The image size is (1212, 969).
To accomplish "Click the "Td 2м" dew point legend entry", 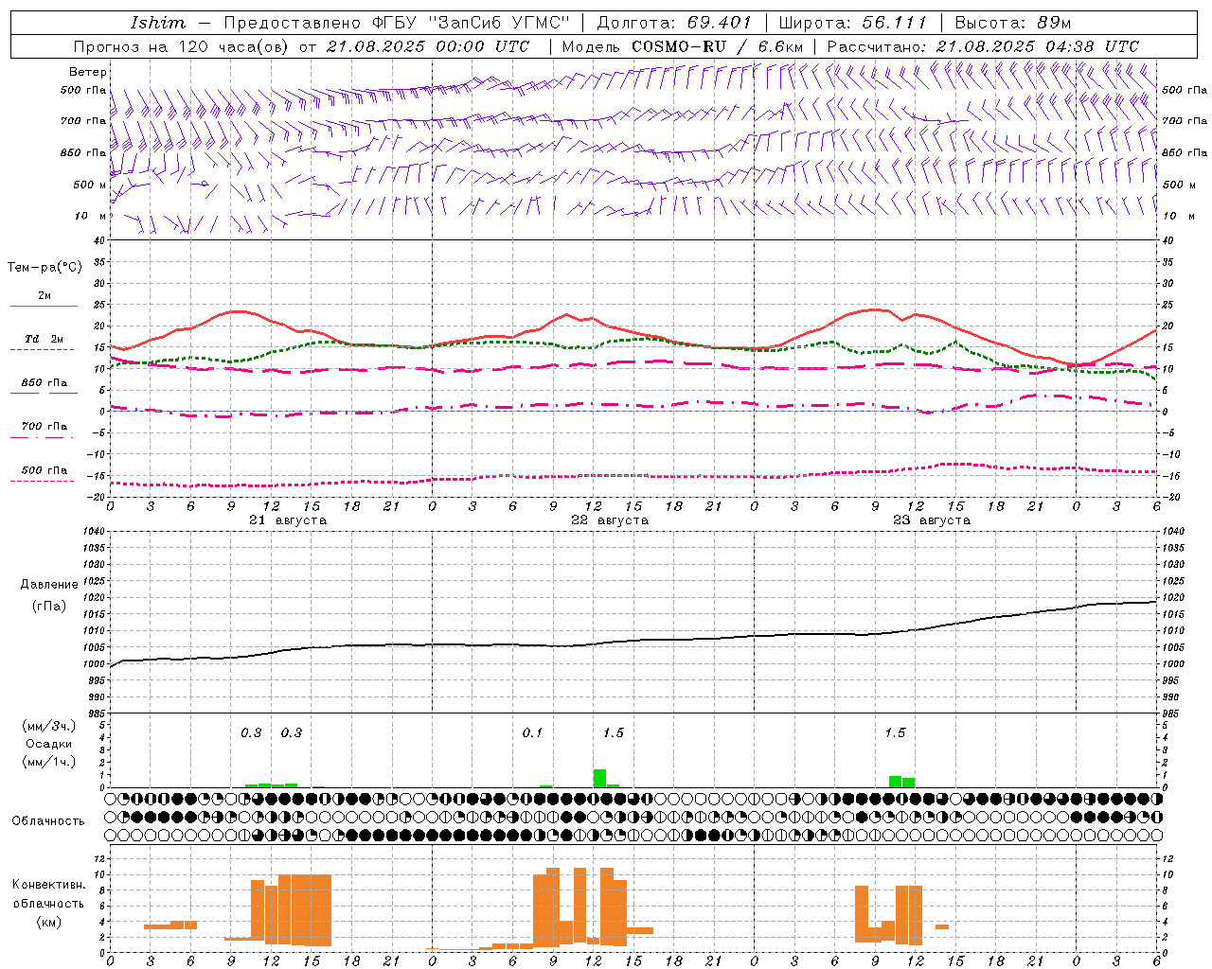I will pyautogui.click(x=45, y=339).
